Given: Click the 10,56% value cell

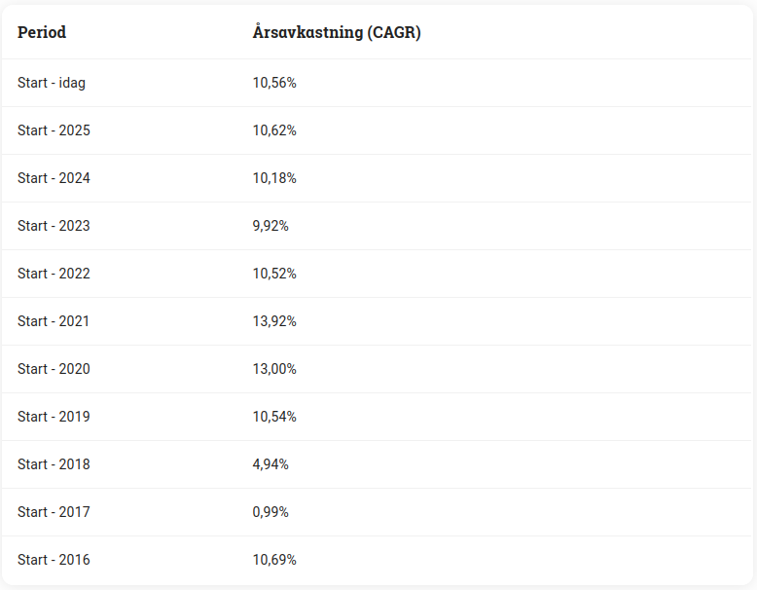Looking at the screenshot, I should click(x=274, y=83).
